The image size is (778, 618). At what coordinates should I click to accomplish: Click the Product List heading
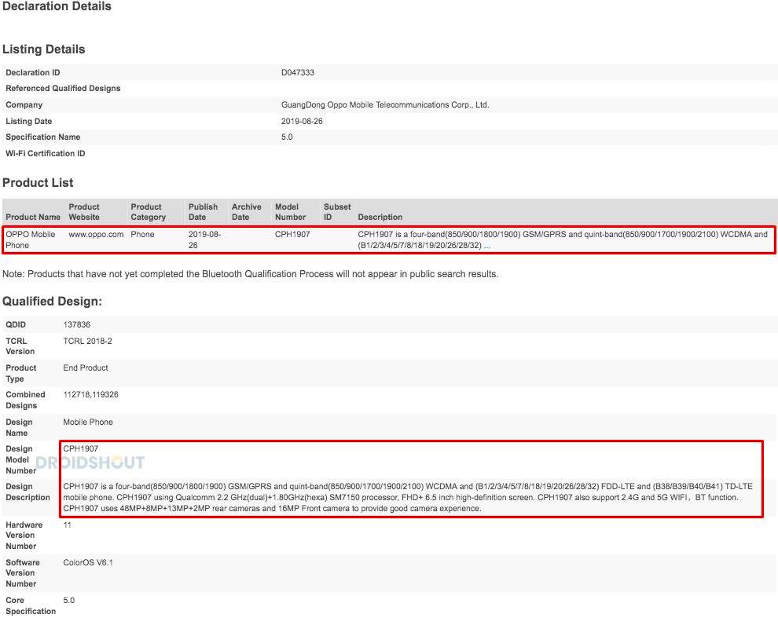coord(38,182)
